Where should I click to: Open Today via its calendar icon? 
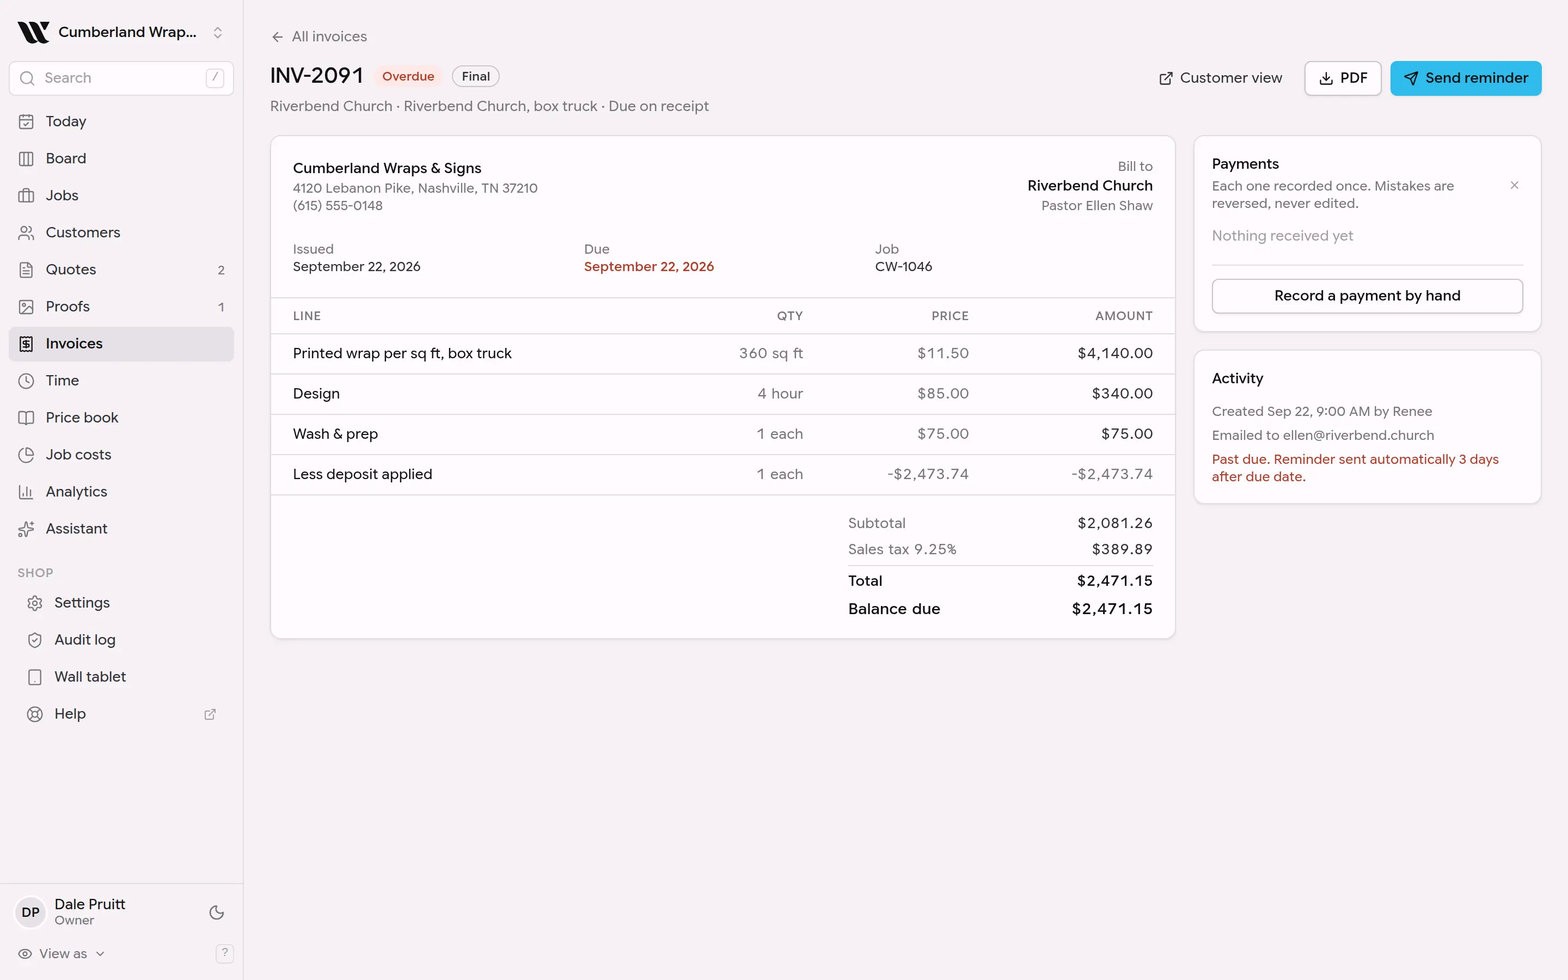point(26,121)
